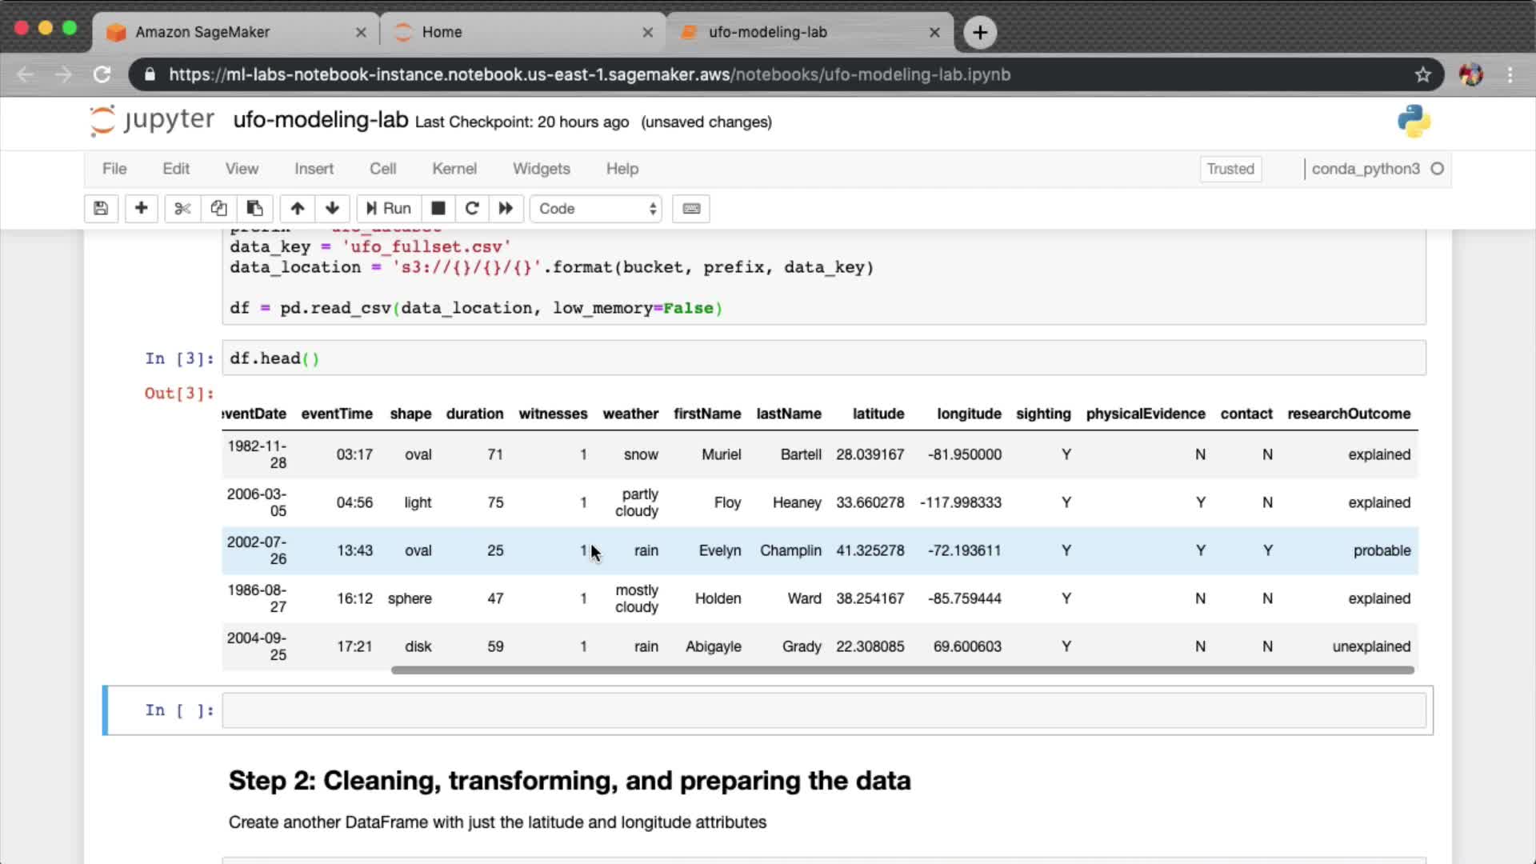Restart kernel and run all icon
The height and width of the screenshot is (864, 1536).
(506, 209)
